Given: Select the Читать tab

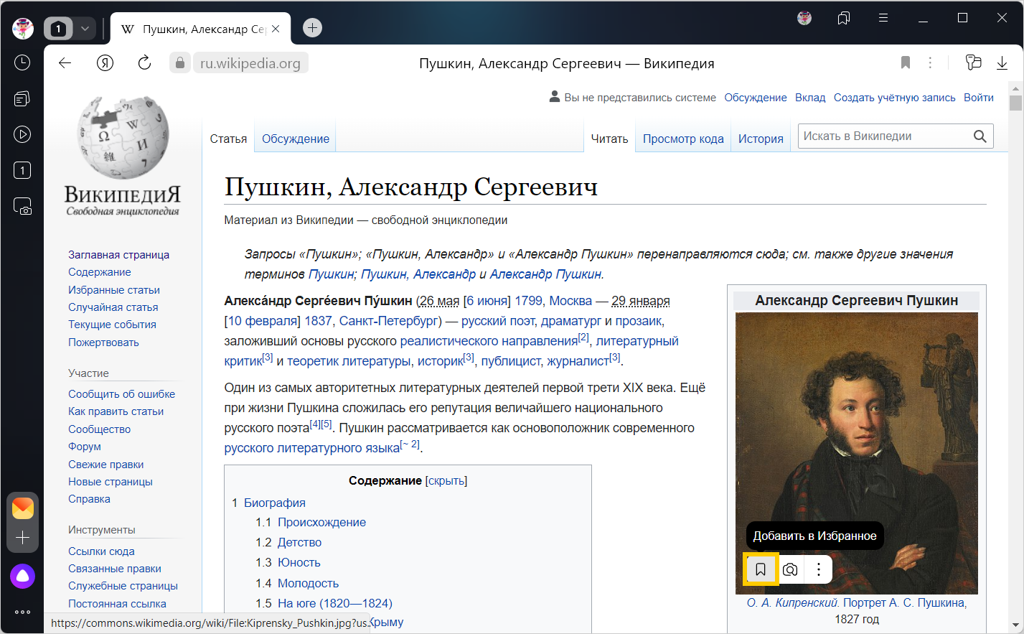Looking at the screenshot, I should tap(609, 139).
